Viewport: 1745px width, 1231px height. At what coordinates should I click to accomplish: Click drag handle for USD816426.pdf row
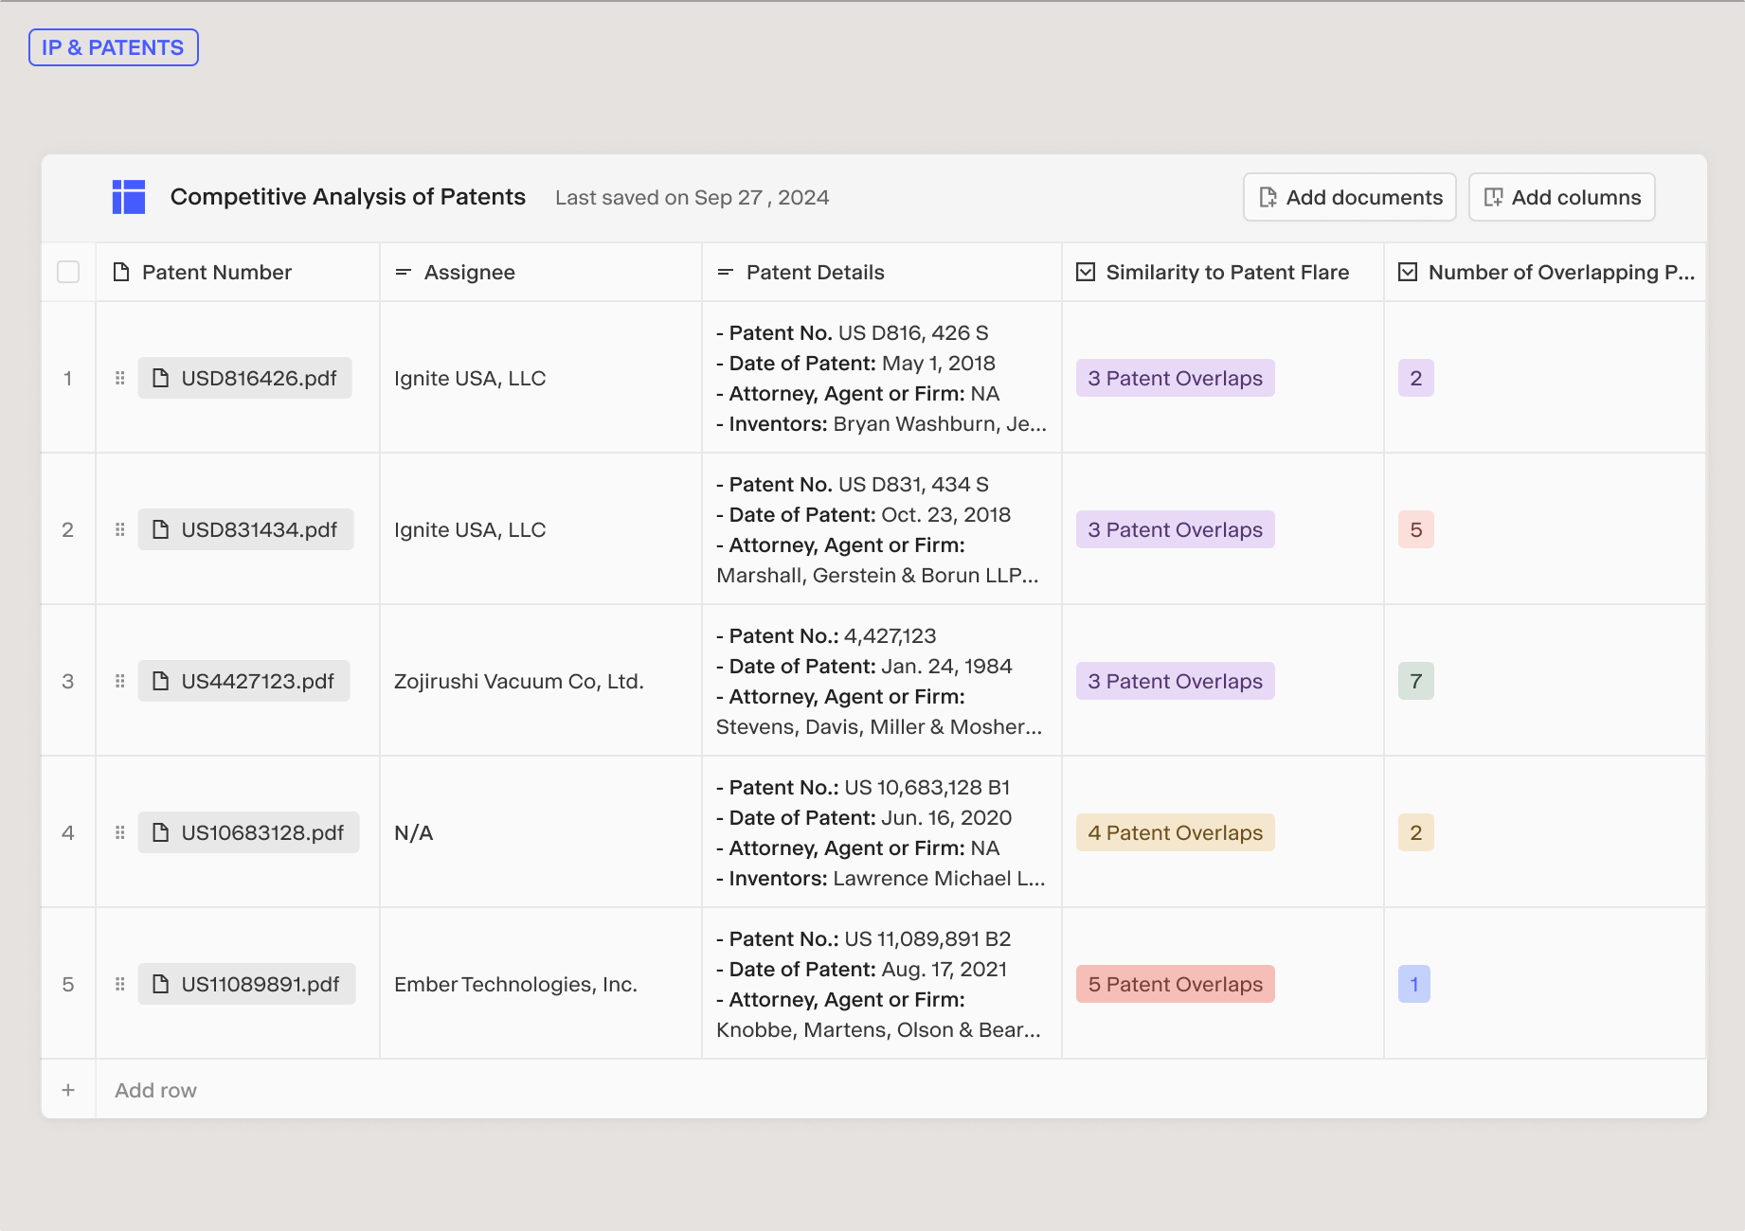tap(120, 378)
